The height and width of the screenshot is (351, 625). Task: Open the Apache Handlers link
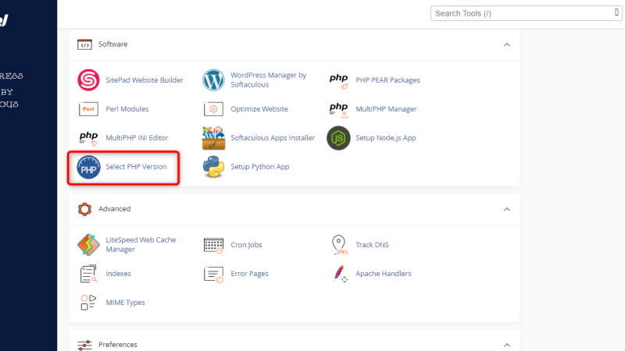383,274
